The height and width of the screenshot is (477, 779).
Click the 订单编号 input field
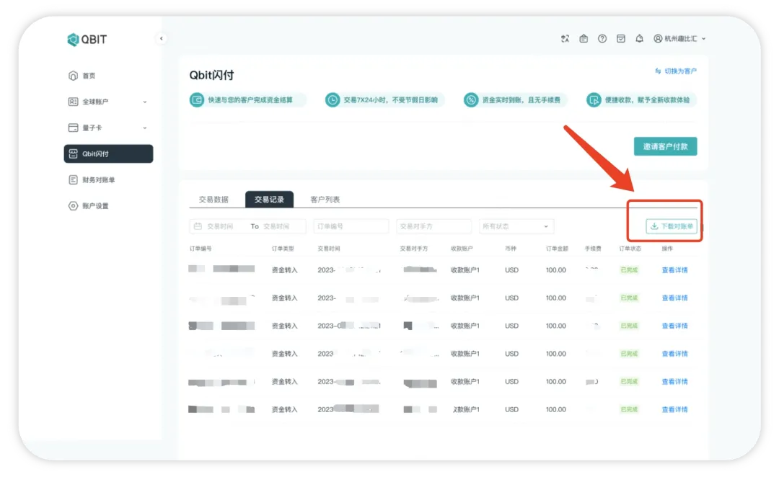(x=351, y=226)
